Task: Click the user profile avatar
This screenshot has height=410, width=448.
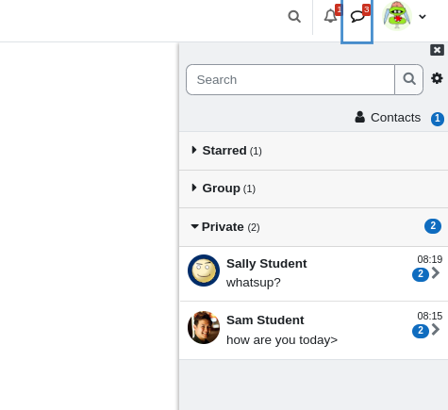Action: point(397,16)
